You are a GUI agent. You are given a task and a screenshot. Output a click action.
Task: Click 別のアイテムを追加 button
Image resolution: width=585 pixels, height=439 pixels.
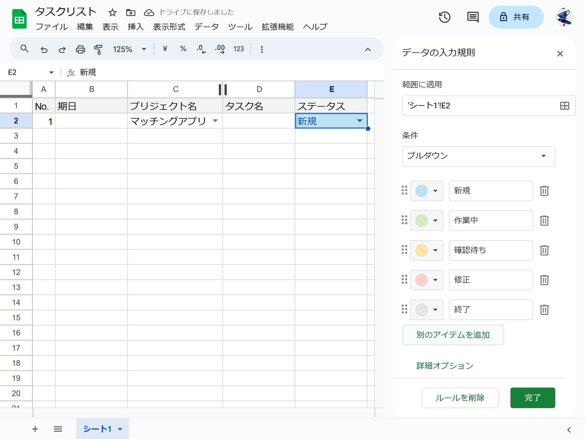[453, 335]
